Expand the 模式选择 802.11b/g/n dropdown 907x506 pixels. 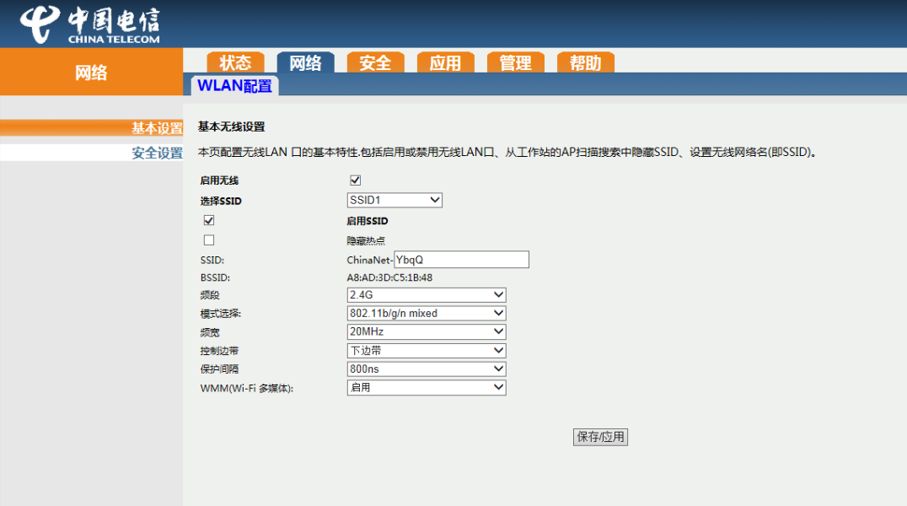coord(426,313)
